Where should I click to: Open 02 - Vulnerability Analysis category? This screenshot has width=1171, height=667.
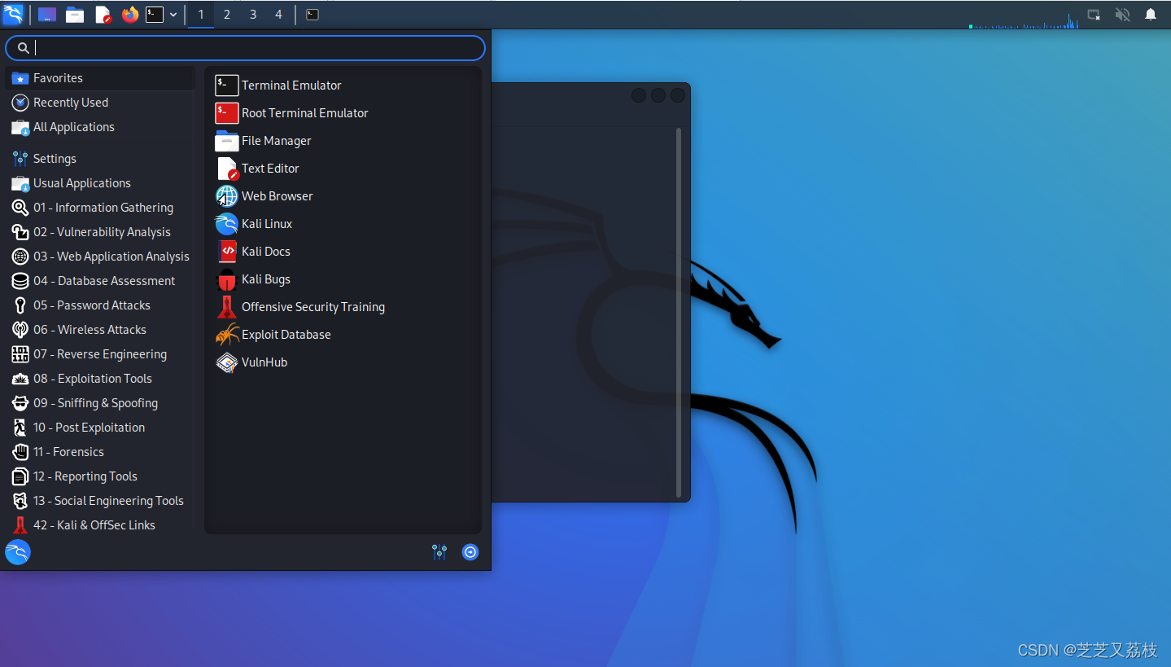100,232
